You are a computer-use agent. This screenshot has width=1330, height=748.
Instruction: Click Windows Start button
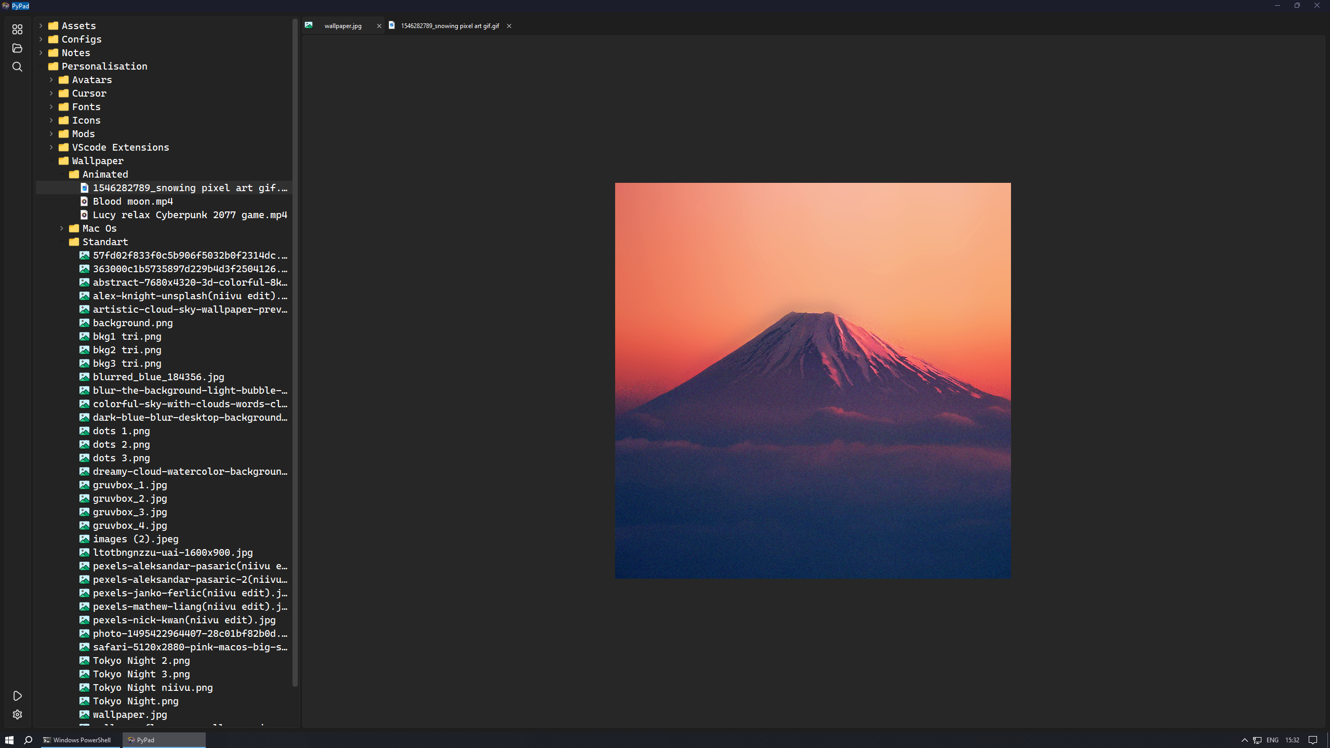pos(9,740)
